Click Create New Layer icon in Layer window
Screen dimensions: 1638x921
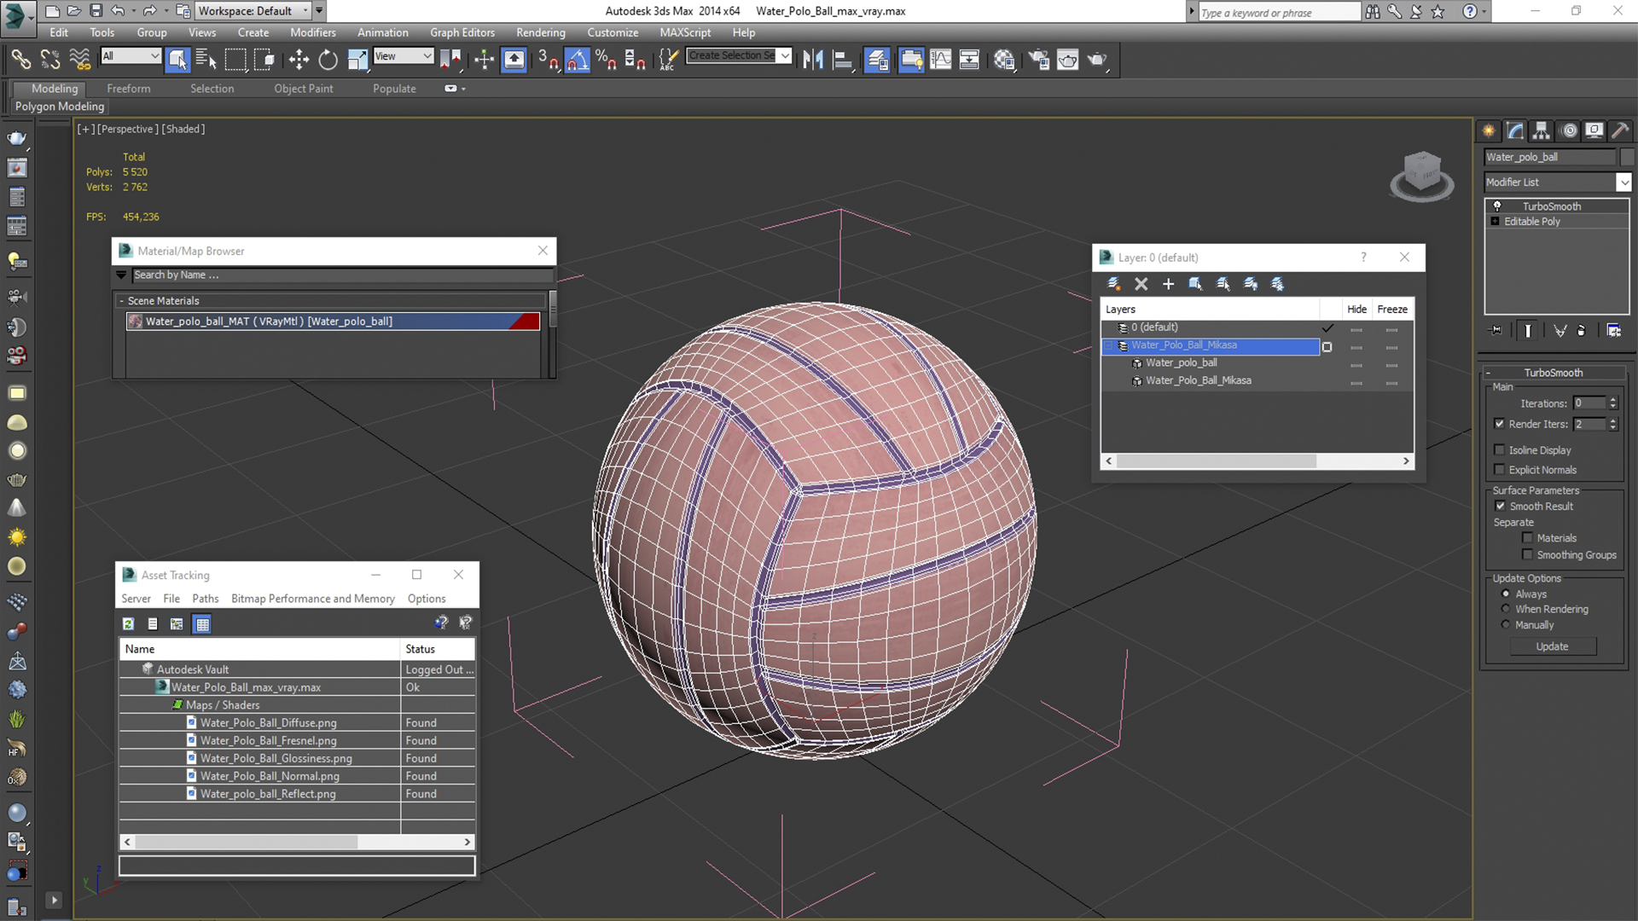click(1113, 284)
